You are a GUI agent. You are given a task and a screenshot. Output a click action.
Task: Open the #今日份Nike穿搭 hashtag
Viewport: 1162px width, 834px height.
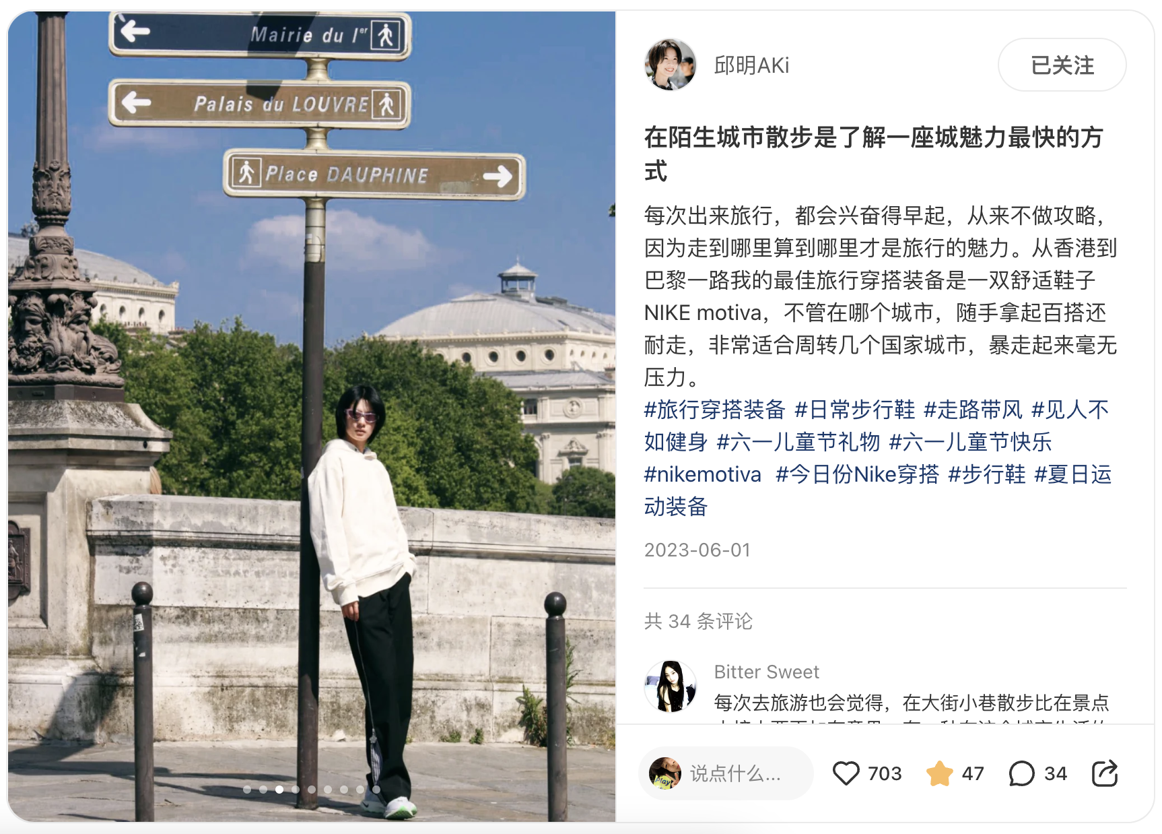(857, 474)
